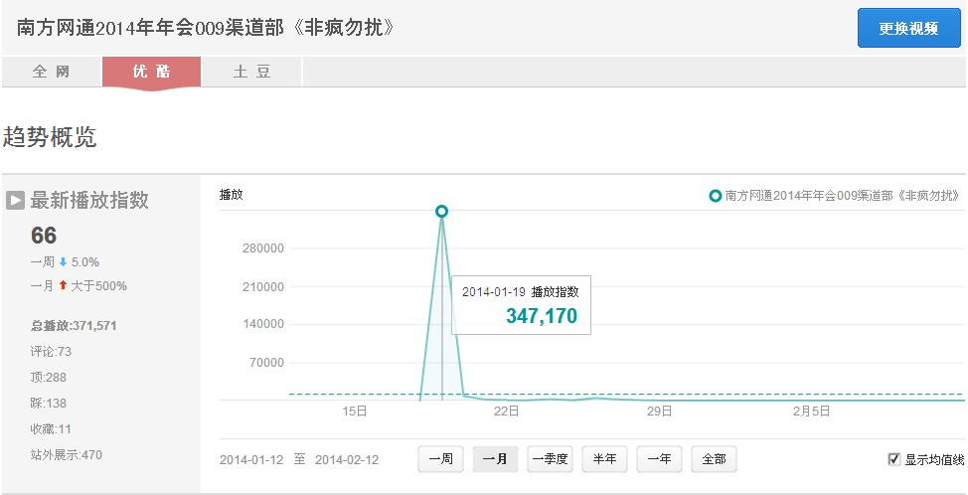The height and width of the screenshot is (495, 968).
Task: Click the end date 2014-02-12
Action: (x=347, y=460)
